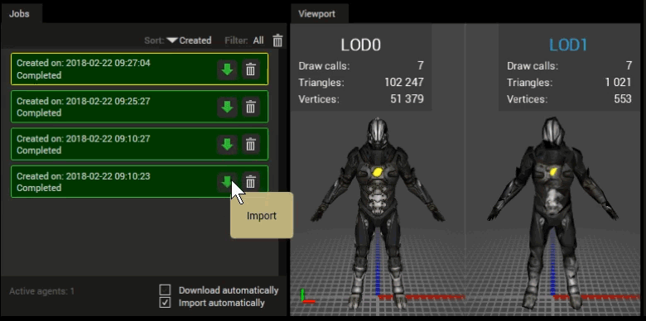Select the job entry created 09:10:27
Screen dimensions: 646x321
pos(139,145)
